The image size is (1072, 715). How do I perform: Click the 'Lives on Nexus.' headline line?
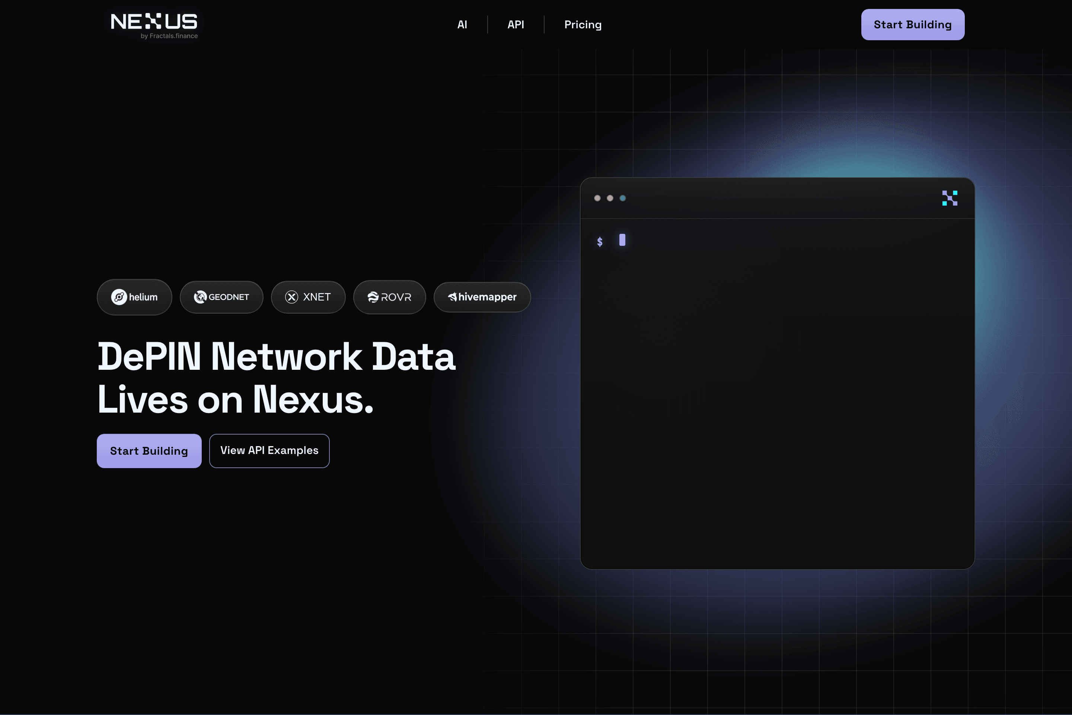(x=236, y=400)
